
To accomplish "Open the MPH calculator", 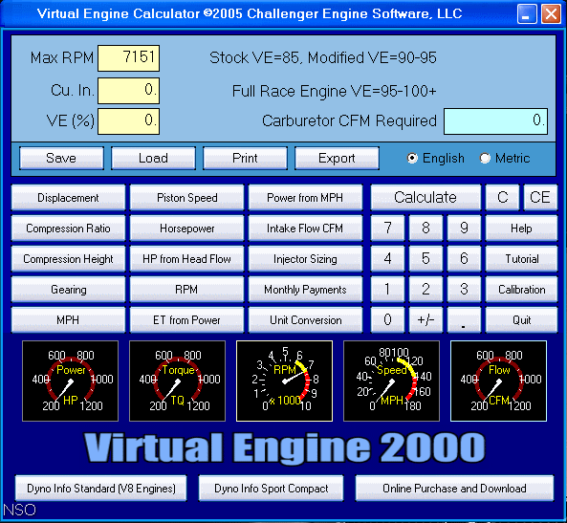I will (x=68, y=319).
